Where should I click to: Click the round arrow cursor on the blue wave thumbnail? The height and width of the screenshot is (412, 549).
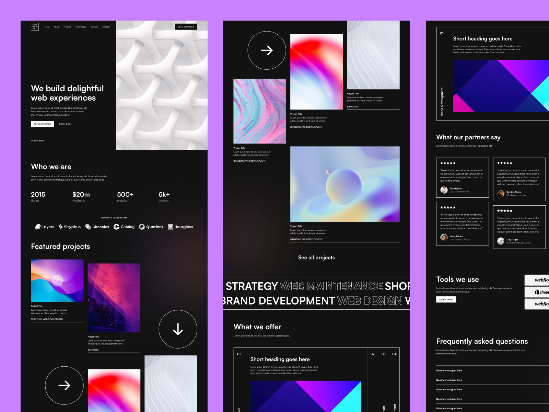coord(57,281)
